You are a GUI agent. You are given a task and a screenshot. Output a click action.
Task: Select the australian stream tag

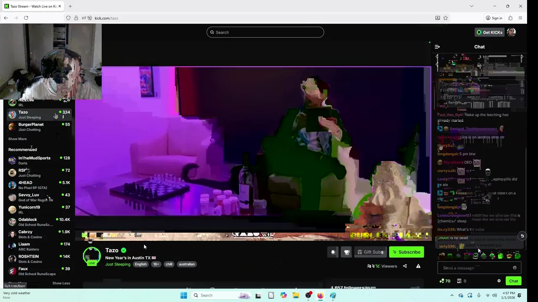(x=187, y=264)
